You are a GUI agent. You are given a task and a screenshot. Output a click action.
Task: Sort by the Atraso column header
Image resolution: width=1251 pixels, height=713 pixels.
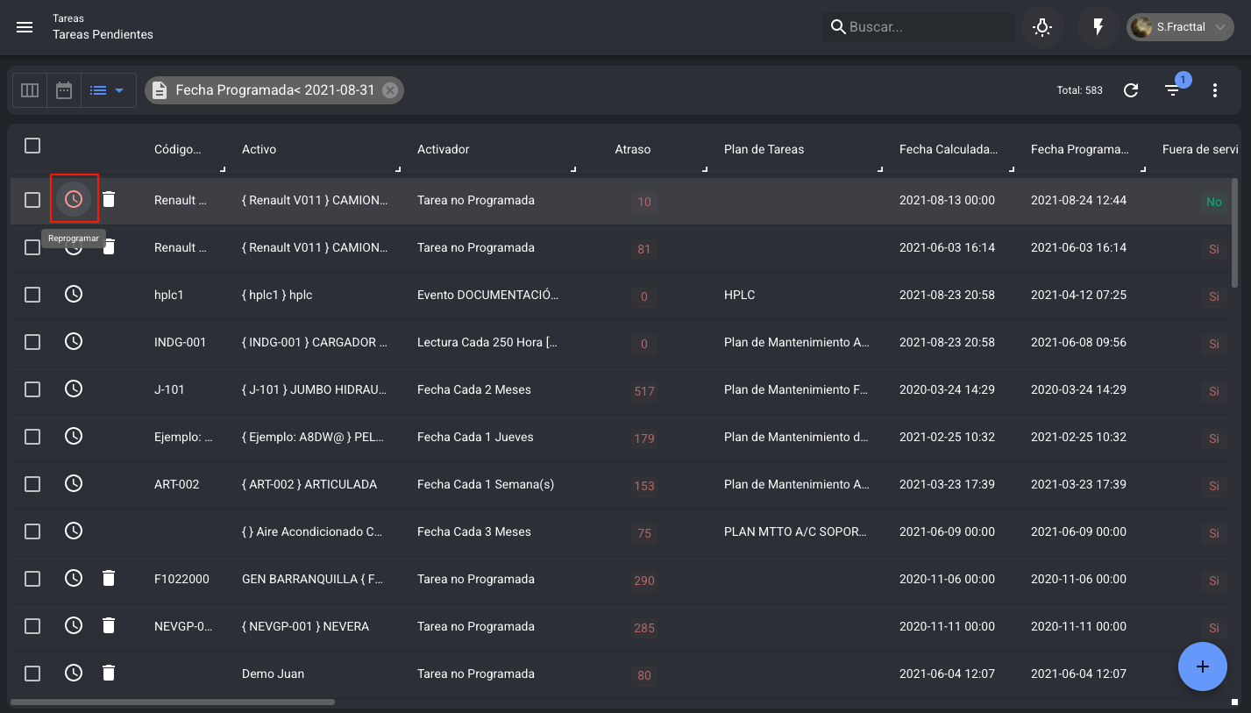coord(633,149)
